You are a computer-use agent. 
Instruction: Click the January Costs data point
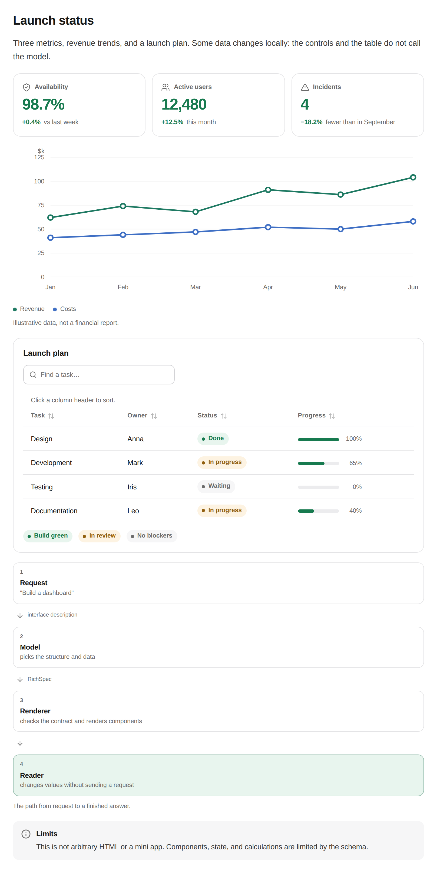tap(51, 238)
